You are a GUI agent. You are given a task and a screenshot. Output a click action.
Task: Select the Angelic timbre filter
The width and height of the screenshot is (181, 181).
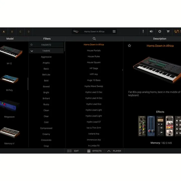(46, 63)
